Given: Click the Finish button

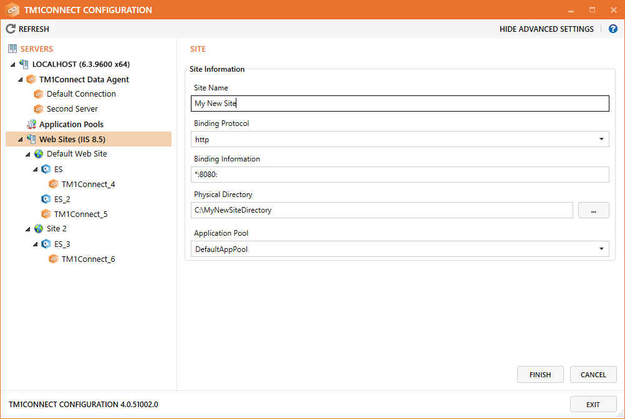Looking at the screenshot, I should (x=540, y=374).
